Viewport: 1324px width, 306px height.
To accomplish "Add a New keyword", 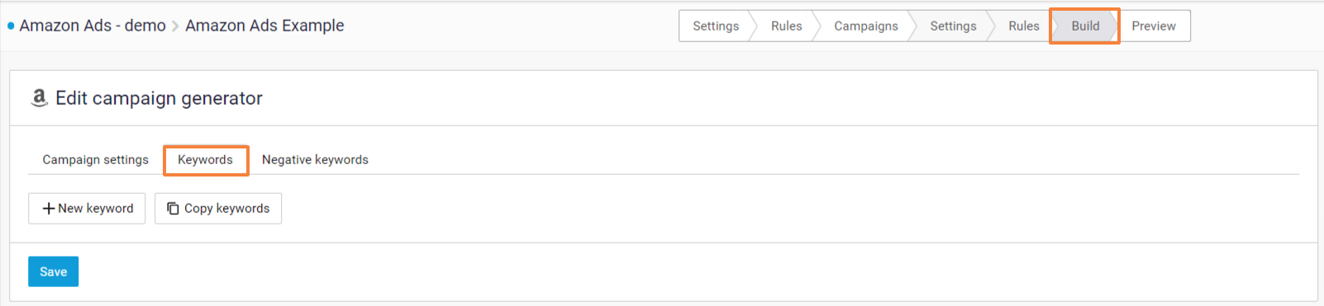I will [87, 209].
